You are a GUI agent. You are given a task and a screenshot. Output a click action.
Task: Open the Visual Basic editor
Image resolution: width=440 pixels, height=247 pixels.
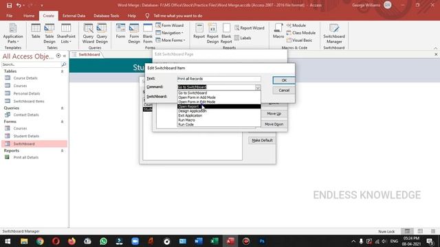[x=299, y=40]
